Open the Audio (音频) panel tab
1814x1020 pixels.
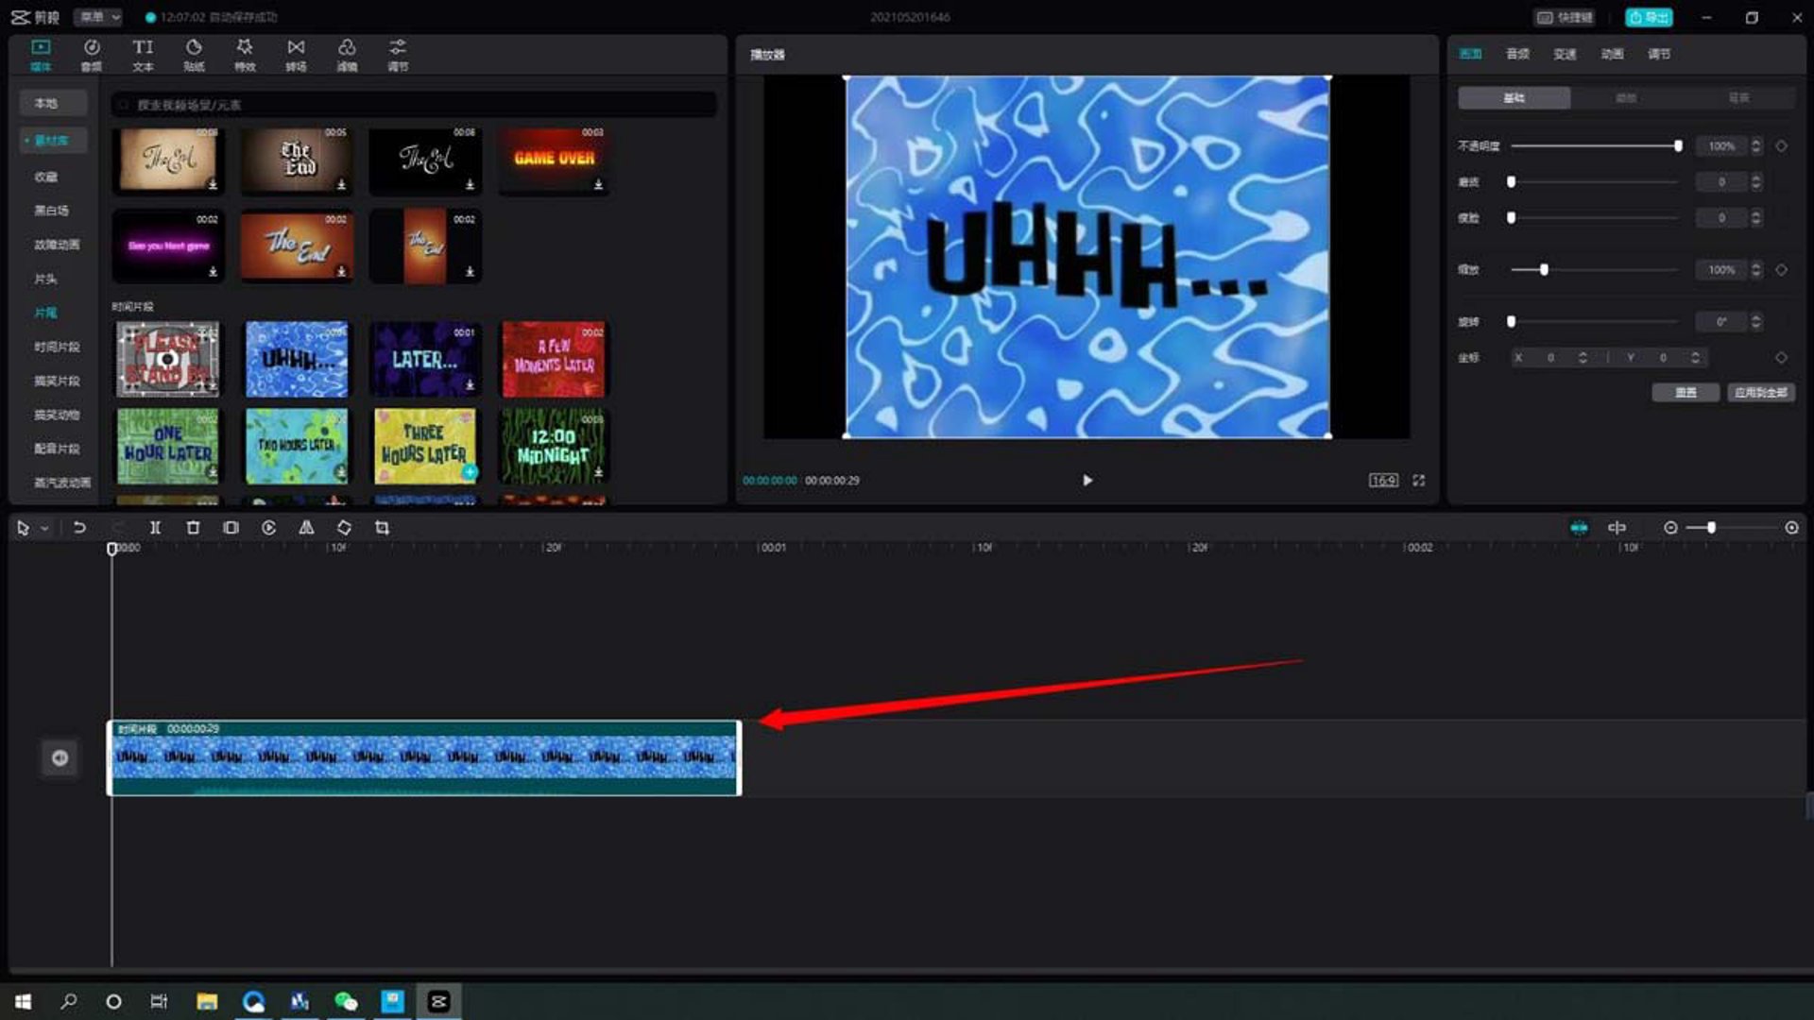pyautogui.click(x=92, y=55)
